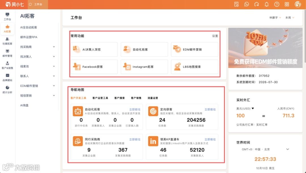Open the notification bell
The image size is (306, 173).
point(267,4)
